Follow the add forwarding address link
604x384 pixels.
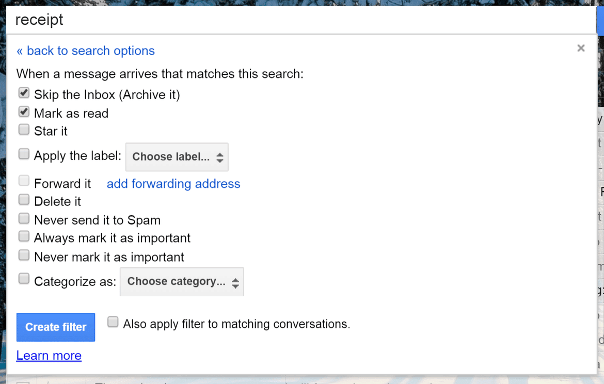point(173,184)
